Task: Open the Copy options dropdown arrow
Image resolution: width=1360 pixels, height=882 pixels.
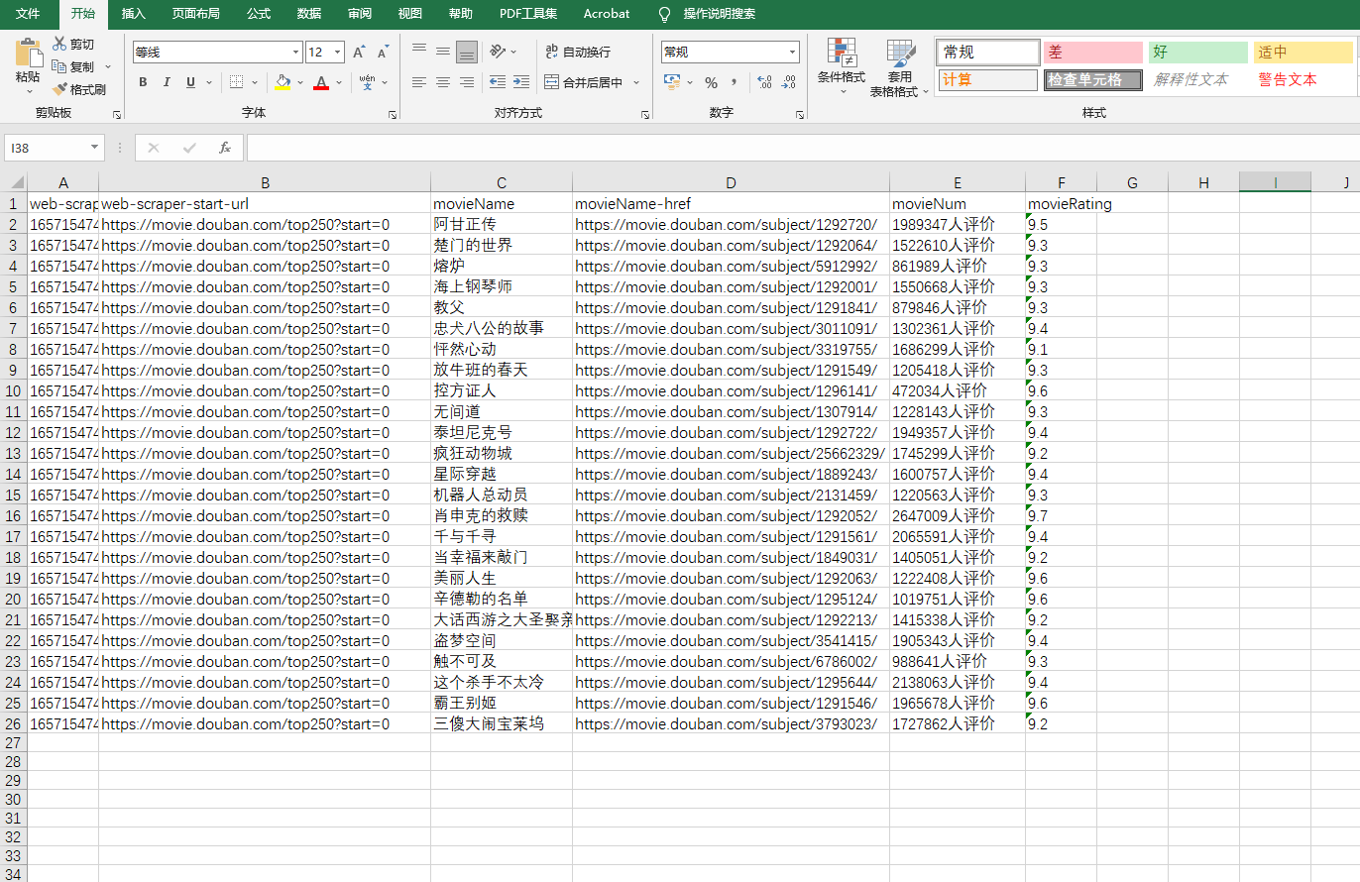Action: (107, 66)
